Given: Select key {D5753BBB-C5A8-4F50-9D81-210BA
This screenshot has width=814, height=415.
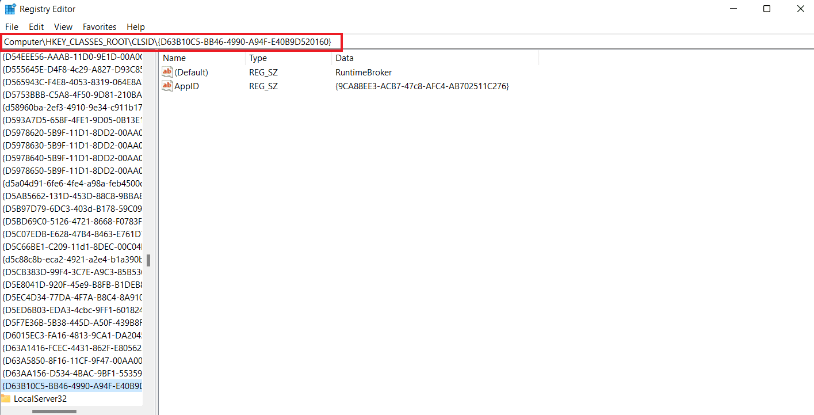Looking at the screenshot, I should coord(72,95).
